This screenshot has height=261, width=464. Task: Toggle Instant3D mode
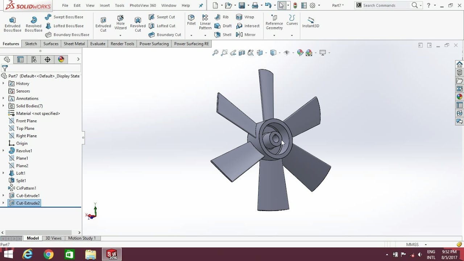[311, 22]
